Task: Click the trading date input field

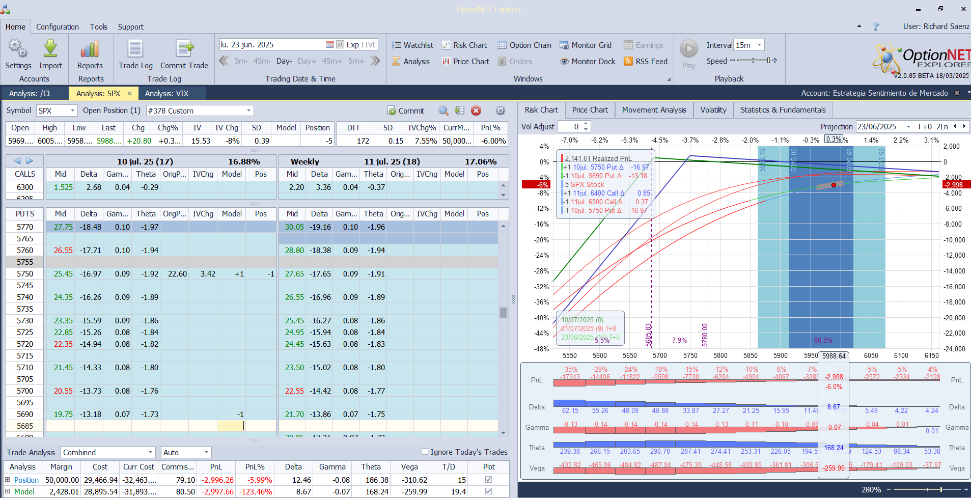Action: pyautogui.click(x=272, y=45)
